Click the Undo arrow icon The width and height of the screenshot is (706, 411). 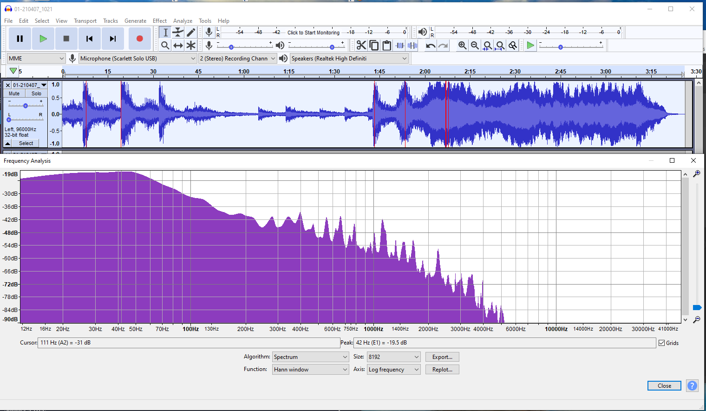coord(431,45)
